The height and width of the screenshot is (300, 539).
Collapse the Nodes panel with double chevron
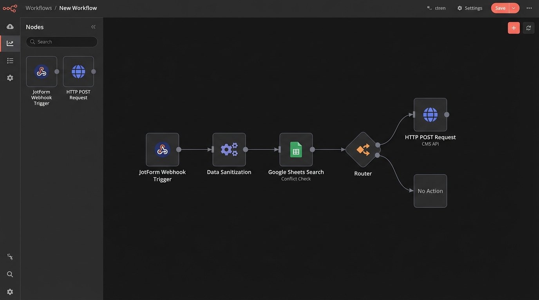pos(93,27)
